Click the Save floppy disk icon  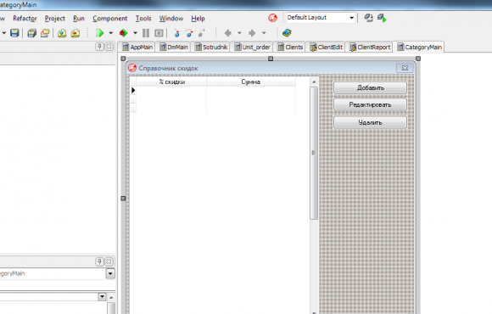[x=14, y=33]
